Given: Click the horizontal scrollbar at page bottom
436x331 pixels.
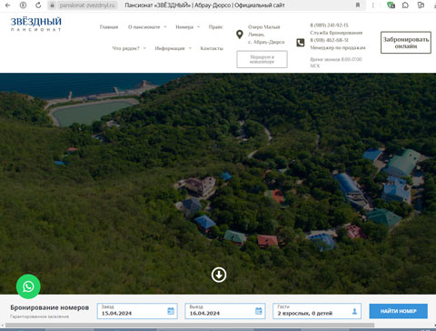Looking at the screenshot, I should (x=190, y=326).
